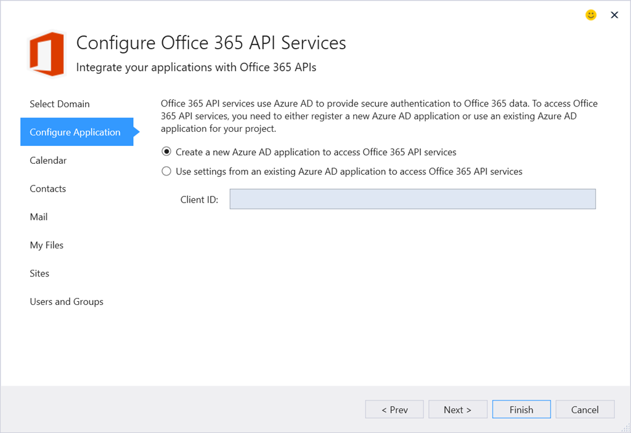Click the resize grip at the dialog corner
Image resolution: width=631 pixels, height=433 pixels.
626,428
